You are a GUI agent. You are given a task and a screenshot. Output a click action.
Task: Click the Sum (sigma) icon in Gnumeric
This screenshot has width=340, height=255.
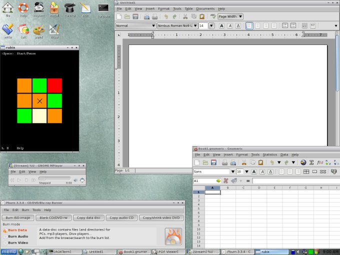(x=311, y=162)
